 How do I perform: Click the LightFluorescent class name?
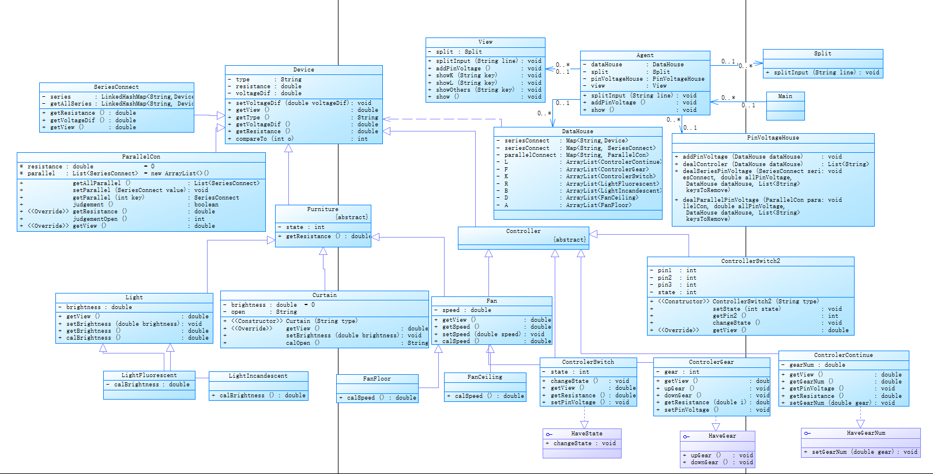pos(149,375)
